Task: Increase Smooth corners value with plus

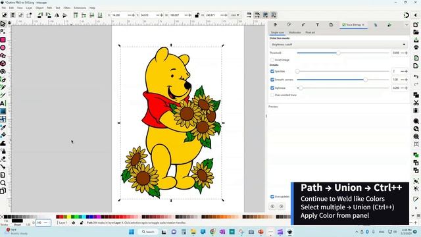Action: [406, 80]
